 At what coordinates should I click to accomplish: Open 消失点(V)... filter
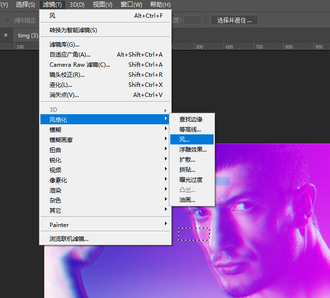point(106,95)
